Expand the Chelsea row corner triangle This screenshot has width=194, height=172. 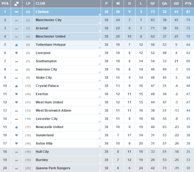pos(99,15)
